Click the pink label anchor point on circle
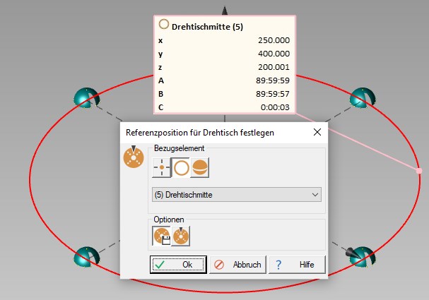429x300 pixels. coord(419,171)
